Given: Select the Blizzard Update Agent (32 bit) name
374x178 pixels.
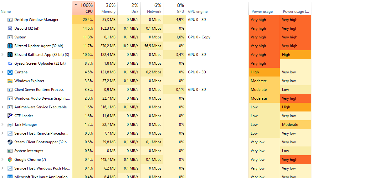Looking at the screenshot, I should (x=38, y=46).
